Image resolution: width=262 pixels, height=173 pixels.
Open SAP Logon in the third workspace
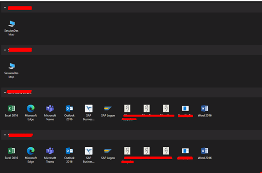pos(108,111)
